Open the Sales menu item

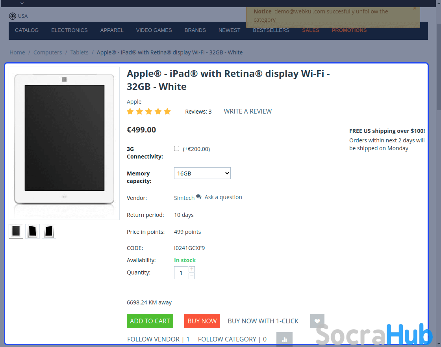click(x=311, y=30)
